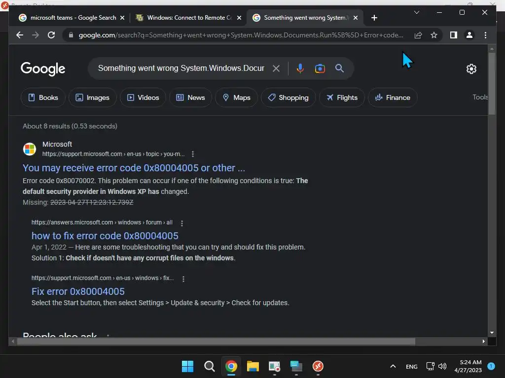Viewport: 505px width, 378px height.
Task: Click the answers.microsoft.com windows forum URL
Action: 102,222
